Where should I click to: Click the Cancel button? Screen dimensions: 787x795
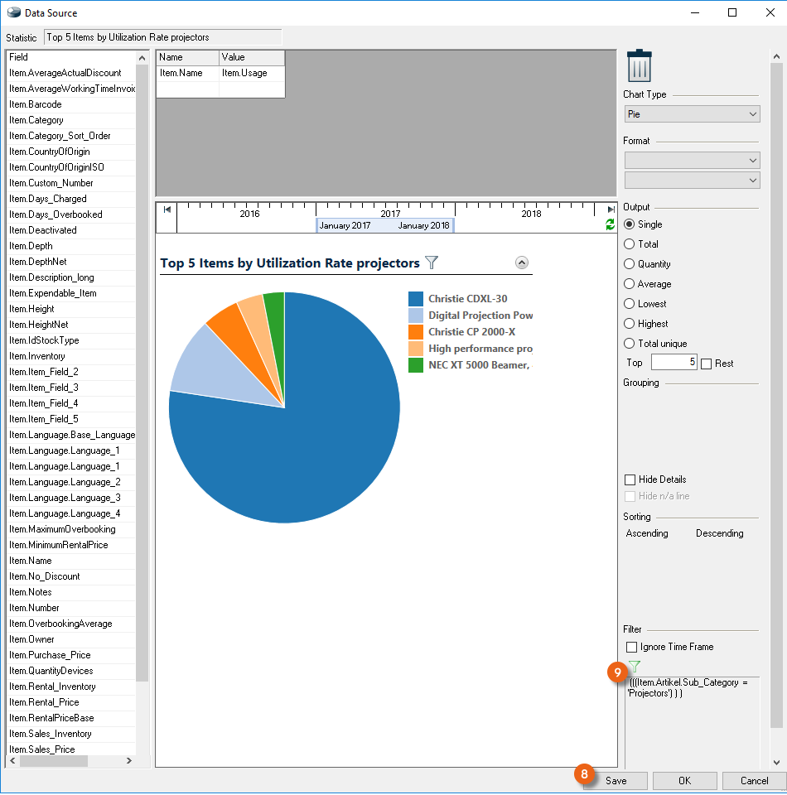754,781
